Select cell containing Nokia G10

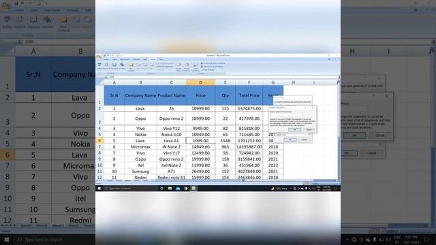click(x=171, y=135)
